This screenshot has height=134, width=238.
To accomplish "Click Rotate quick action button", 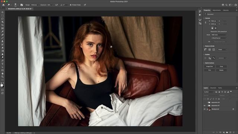I will coord(221,70).
